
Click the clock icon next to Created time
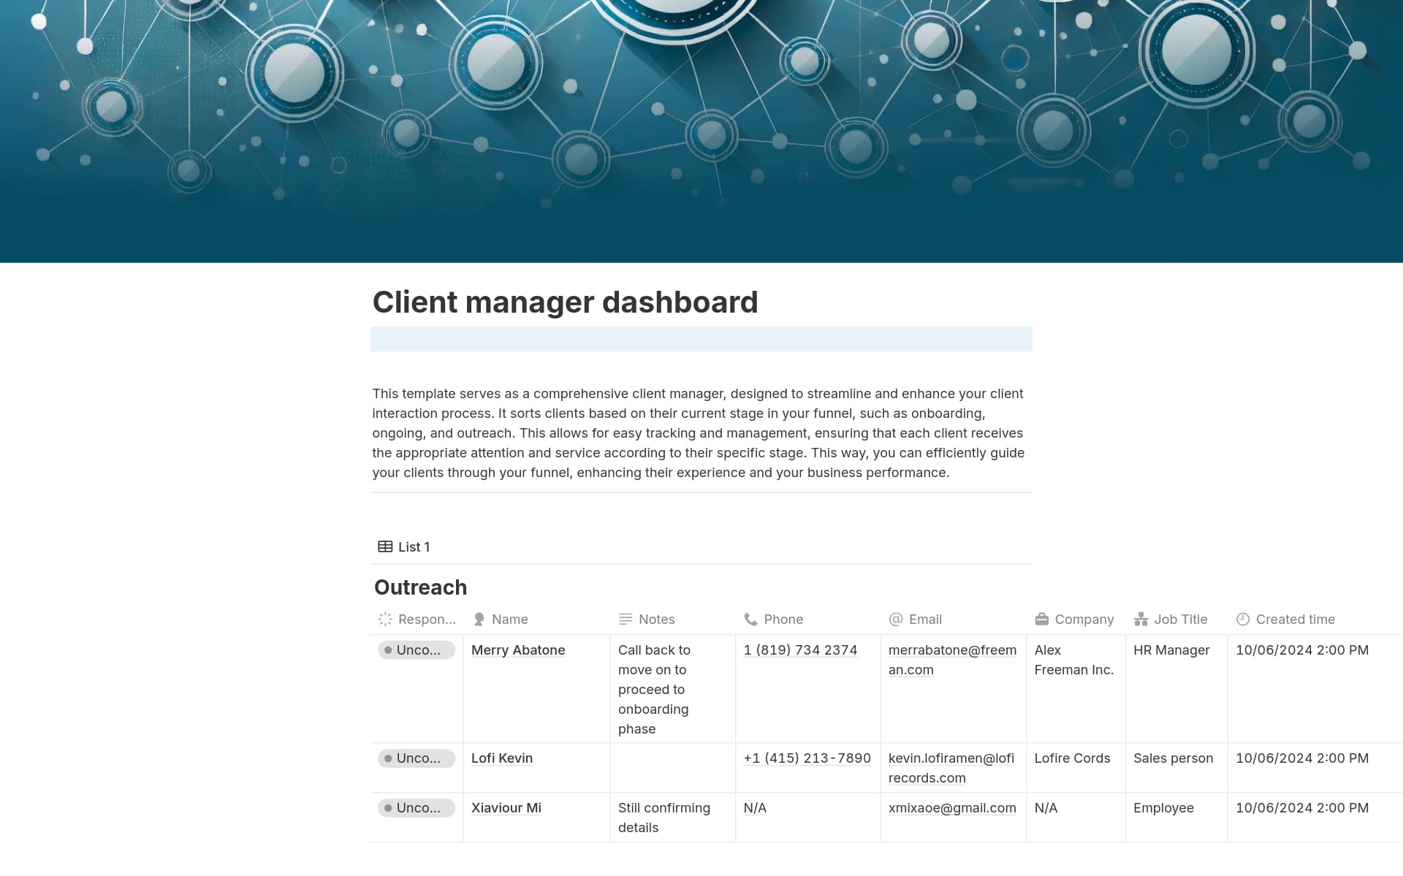1242,619
